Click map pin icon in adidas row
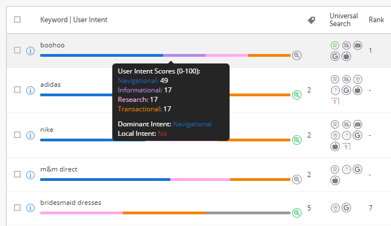The height and width of the screenshot is (226, 391). (358, 79)
